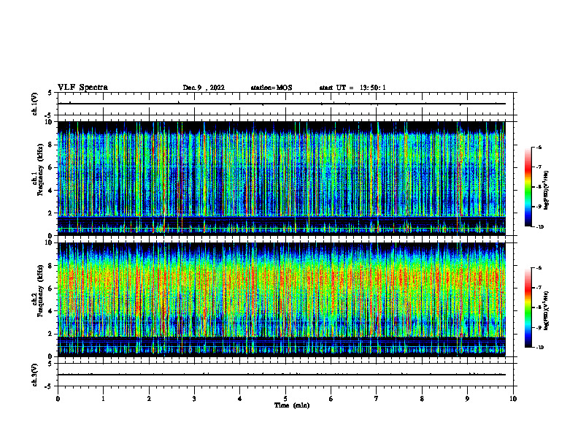
Task: Click the ch.1 voltage waveform trace panel
Action: 285,104
